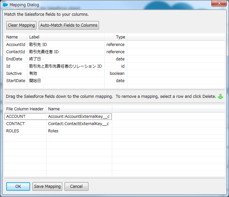229x197 pixels.
Task: Click Auto-Match Fields to Columns button
Action: coord(69,25)
